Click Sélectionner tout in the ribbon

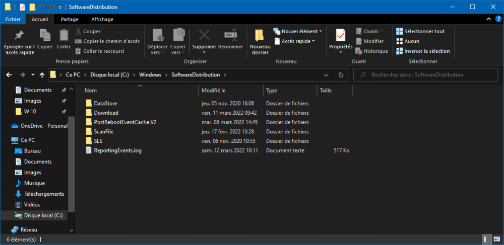(423, 31)
